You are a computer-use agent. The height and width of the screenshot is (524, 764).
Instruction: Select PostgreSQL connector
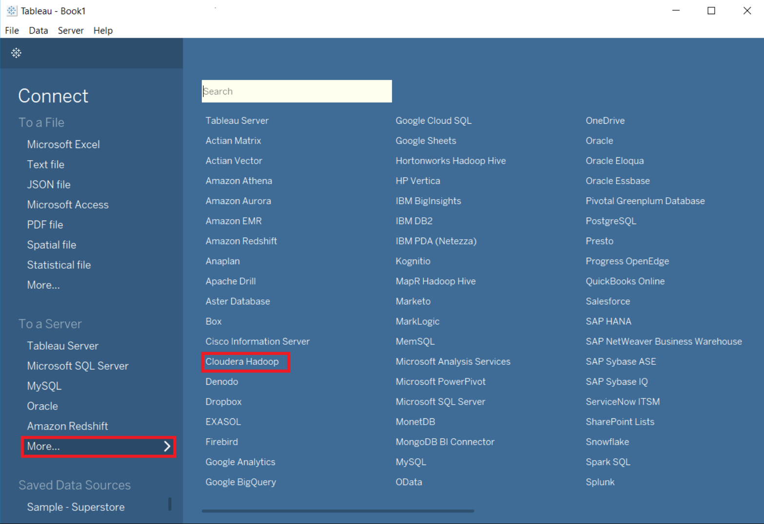611,221
